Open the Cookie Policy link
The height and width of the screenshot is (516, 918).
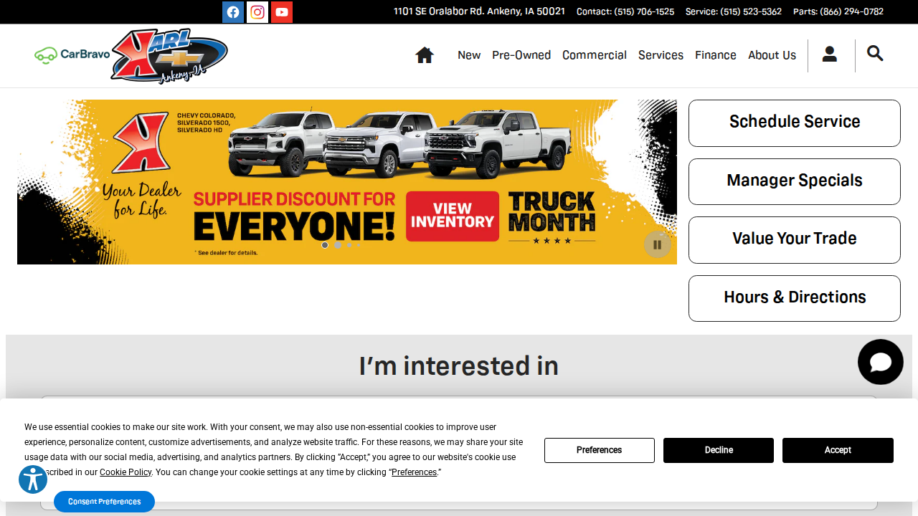(126, 472)
